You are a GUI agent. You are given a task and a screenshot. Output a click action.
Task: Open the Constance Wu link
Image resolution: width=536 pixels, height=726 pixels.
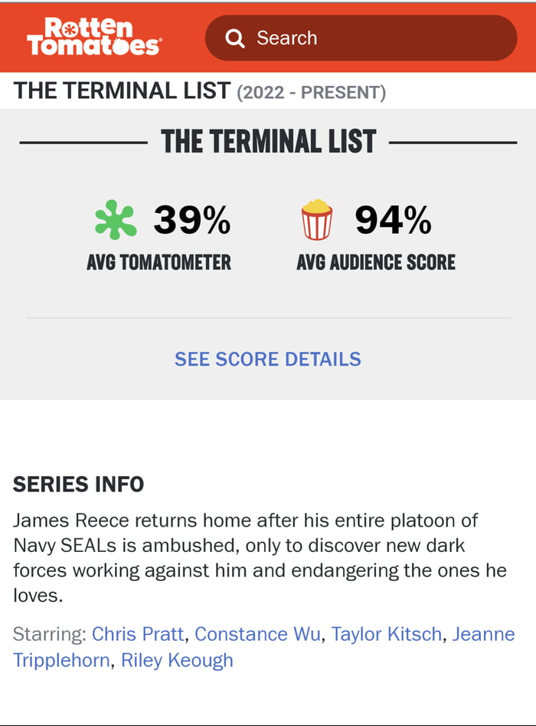click(x=257, y=634)
